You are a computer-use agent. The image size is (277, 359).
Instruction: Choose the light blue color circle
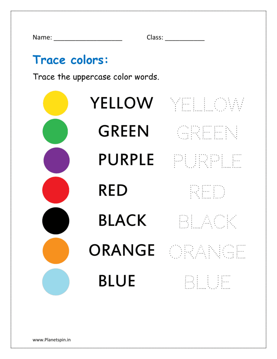[56, 281]
